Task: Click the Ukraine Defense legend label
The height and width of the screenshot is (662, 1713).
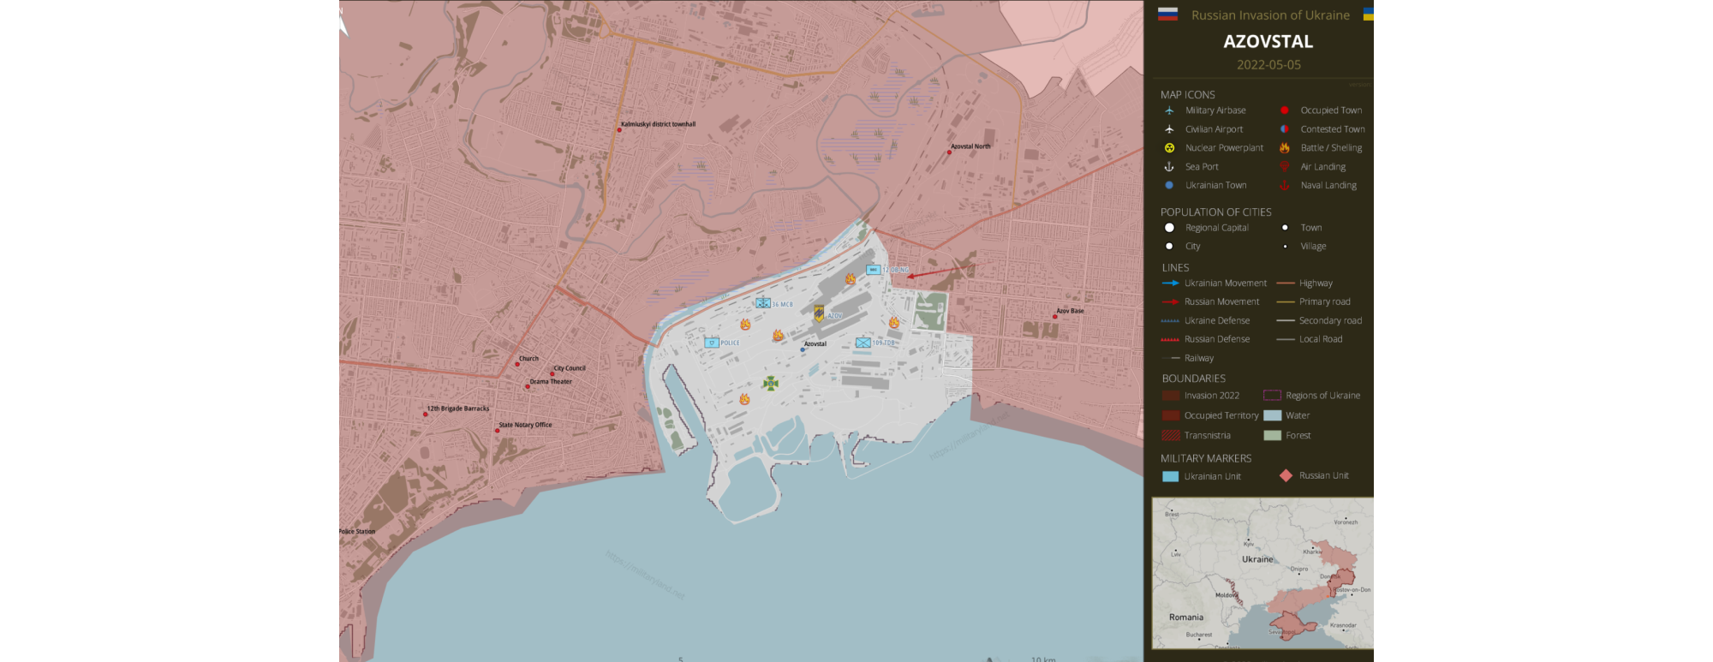Action: point(1217,320)
